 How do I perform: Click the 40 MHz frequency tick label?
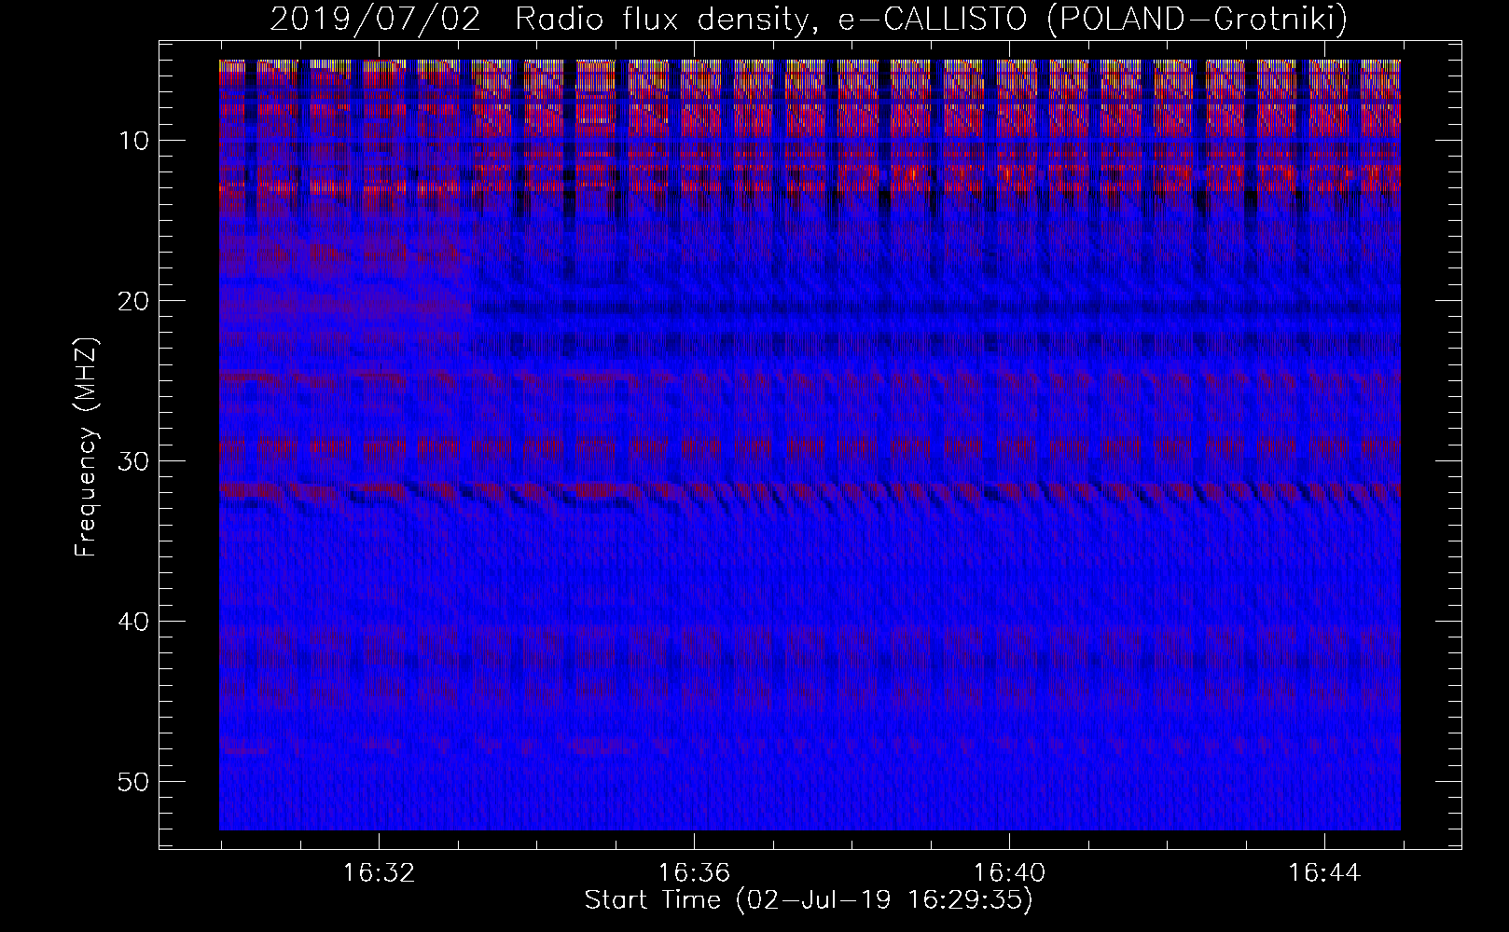click(x=135, y=622)
